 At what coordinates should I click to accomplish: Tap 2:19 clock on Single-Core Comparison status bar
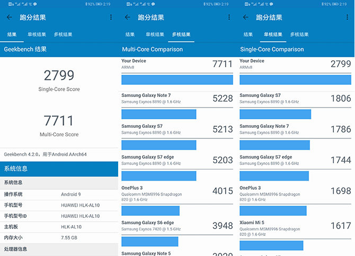coord(343,4)
